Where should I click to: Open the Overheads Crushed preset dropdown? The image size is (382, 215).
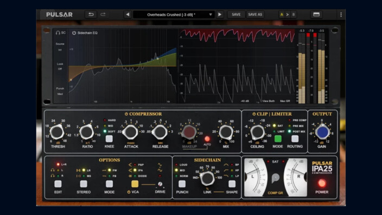[x=174, y=15]
